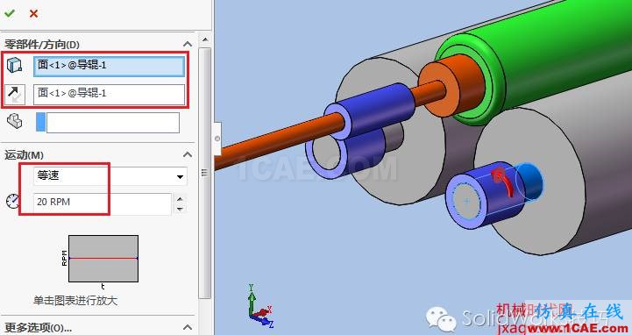Cancel with the red X icon
The image size is (632, 335).
tap(34, 14)
